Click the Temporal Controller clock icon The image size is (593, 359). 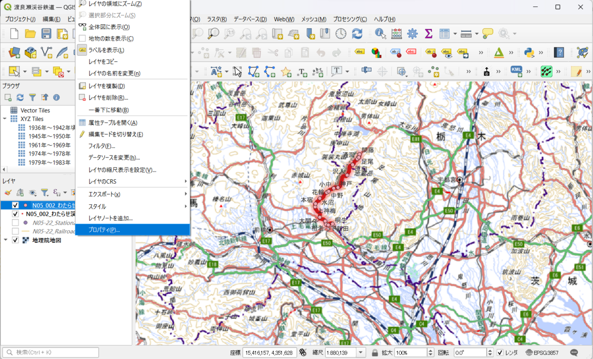click(341, 34)
